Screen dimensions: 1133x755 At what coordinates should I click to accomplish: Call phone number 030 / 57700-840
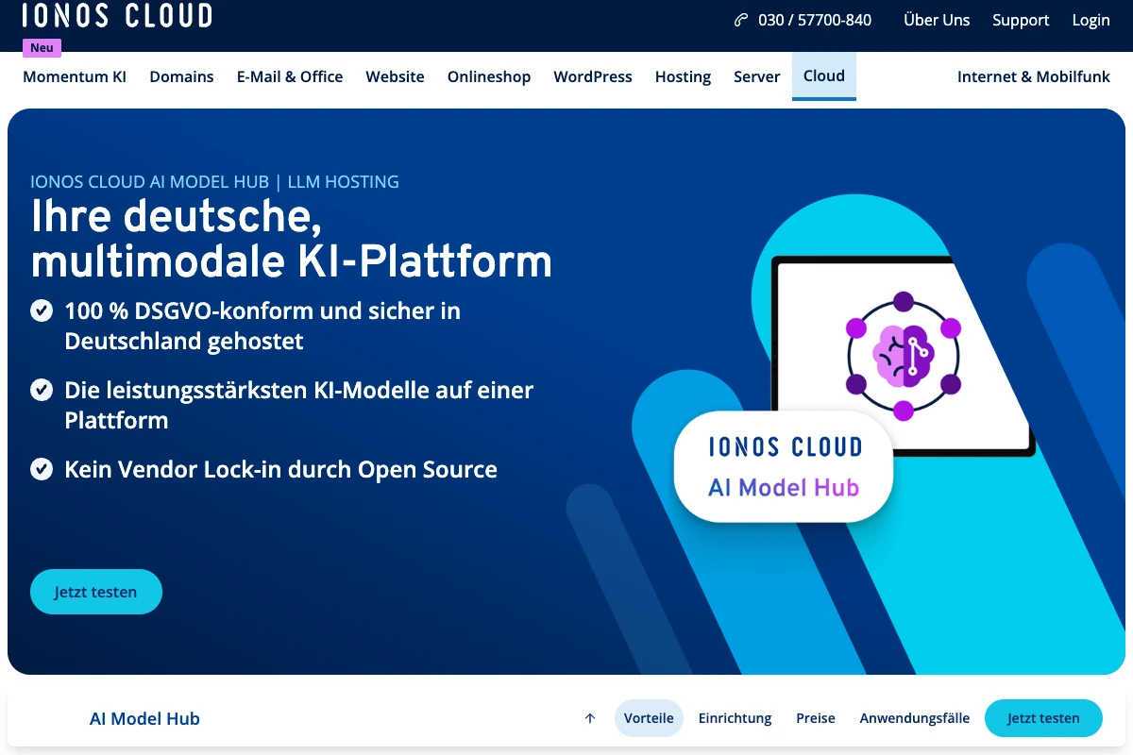(814, 20)
